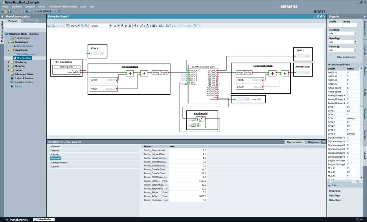Collapse the Kopplungen tree node
The height and width of the screenshot is (222, 367).
coord(8,42)
